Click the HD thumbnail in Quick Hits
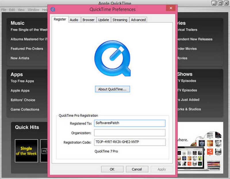Viewport: 230px width, 179px height. [x=44, y=151]
